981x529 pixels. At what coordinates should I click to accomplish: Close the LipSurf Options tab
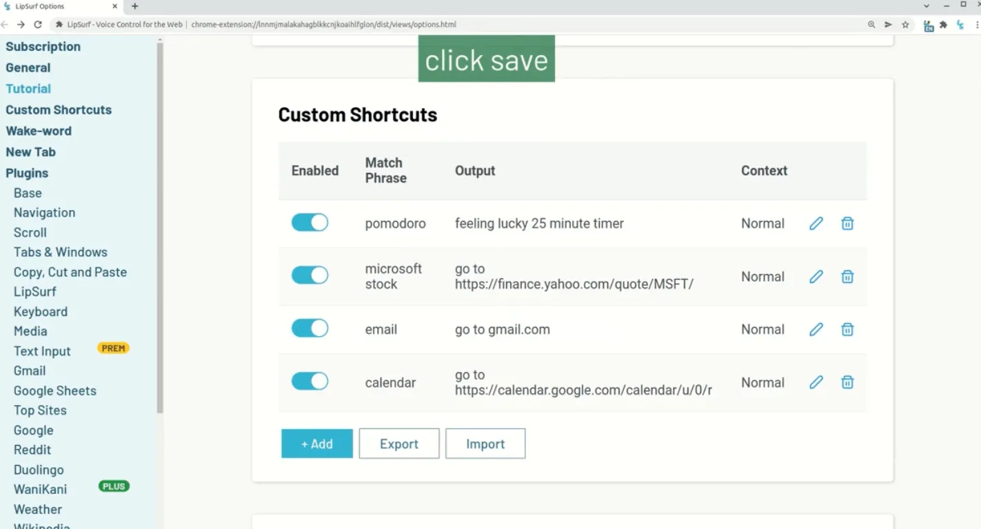[x=114, y=6]
